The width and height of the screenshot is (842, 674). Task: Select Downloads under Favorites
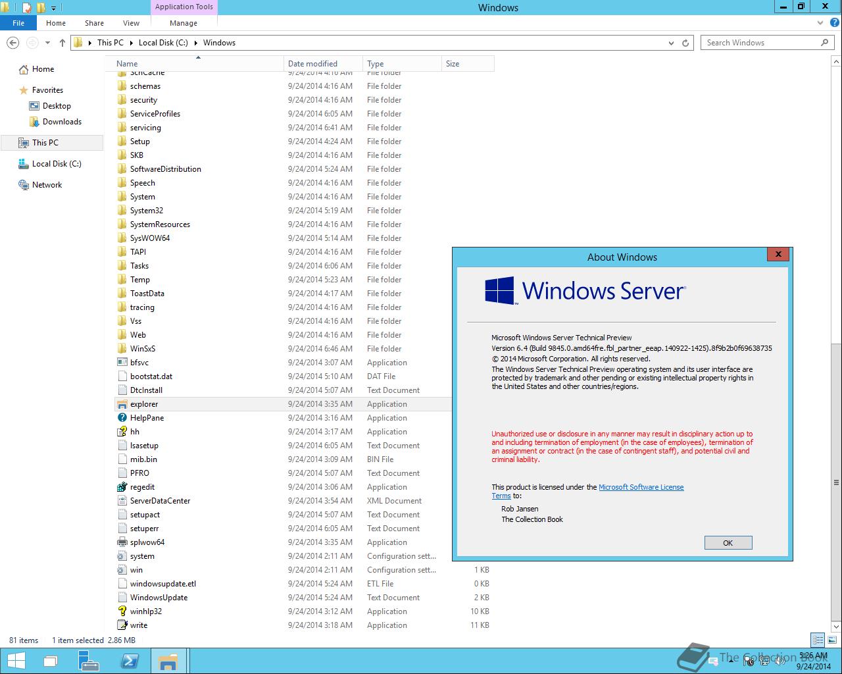(62, 122)
